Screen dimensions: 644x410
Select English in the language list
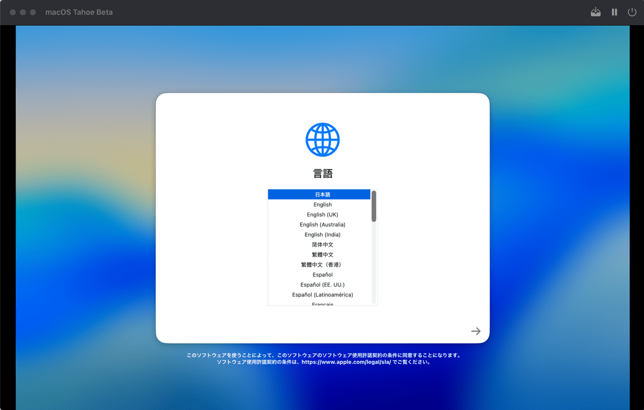click(x=319, y=204)
